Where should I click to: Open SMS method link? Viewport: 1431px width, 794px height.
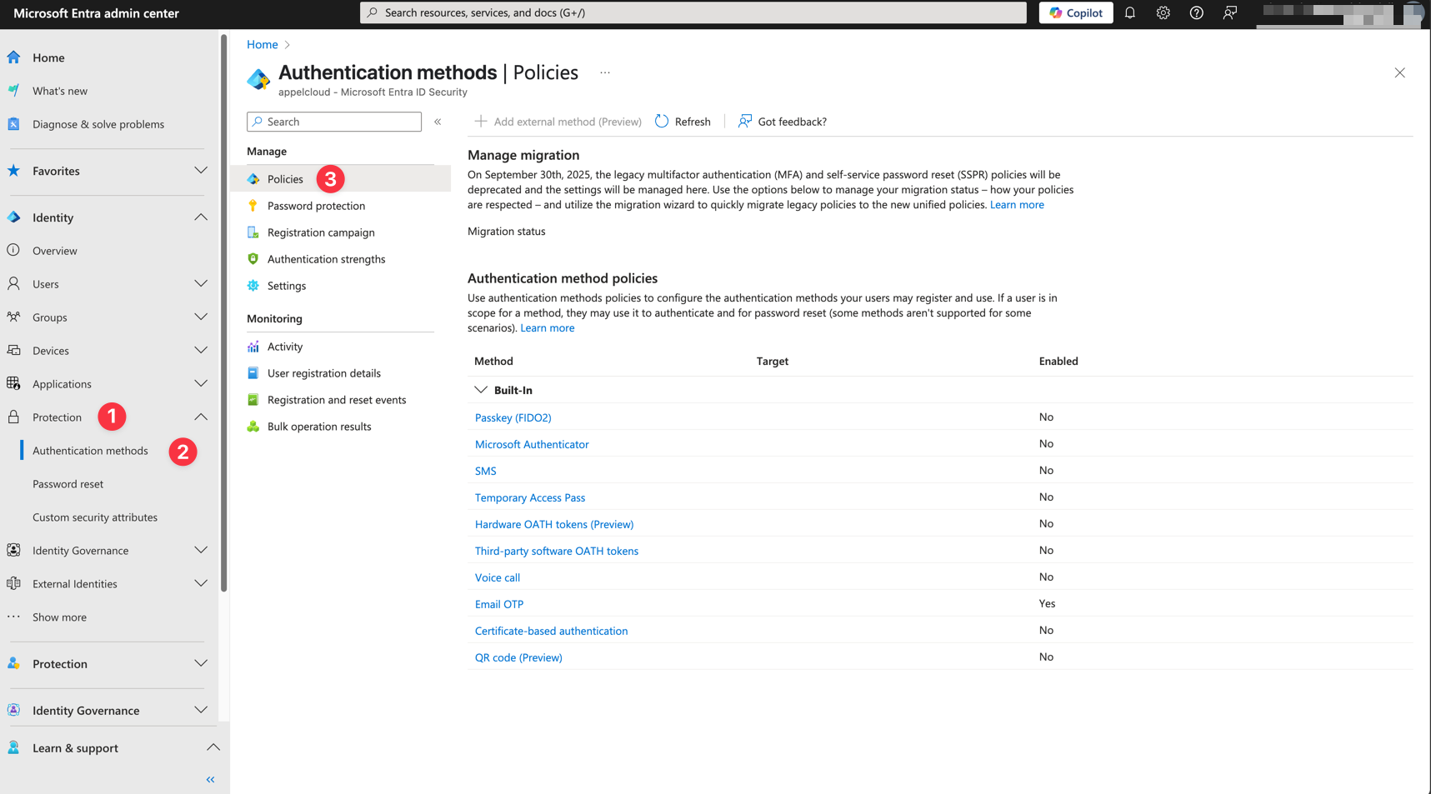(x=485, y=471)
